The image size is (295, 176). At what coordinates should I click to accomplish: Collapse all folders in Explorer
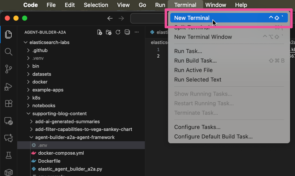tap(127, 32)
